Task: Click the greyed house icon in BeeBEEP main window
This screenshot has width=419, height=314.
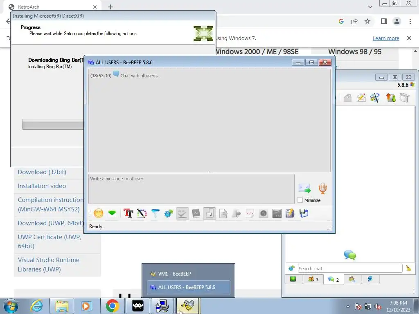Action: point(348,98)
